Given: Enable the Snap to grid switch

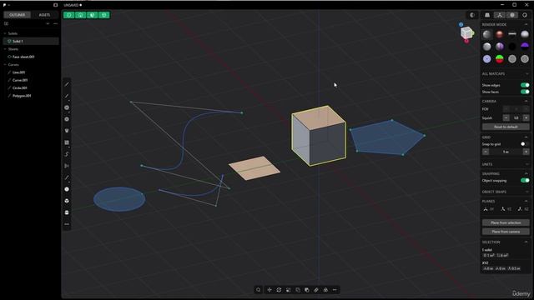Looking at the screenshot, I should tap(525, 144).
